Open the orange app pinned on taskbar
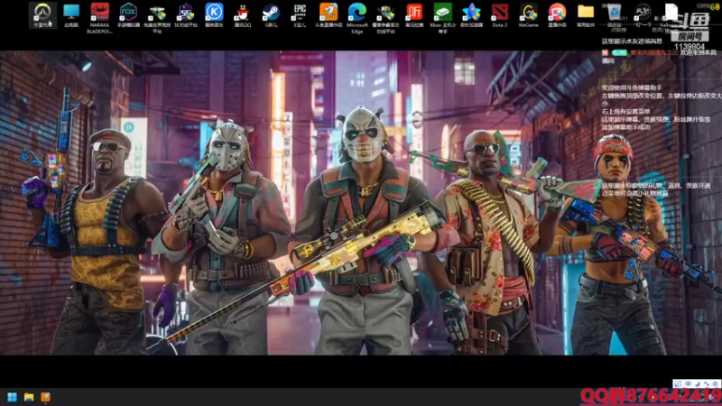The height and width of the screenshot is (406, 722). pyautogui.click(x=46, y=397)
